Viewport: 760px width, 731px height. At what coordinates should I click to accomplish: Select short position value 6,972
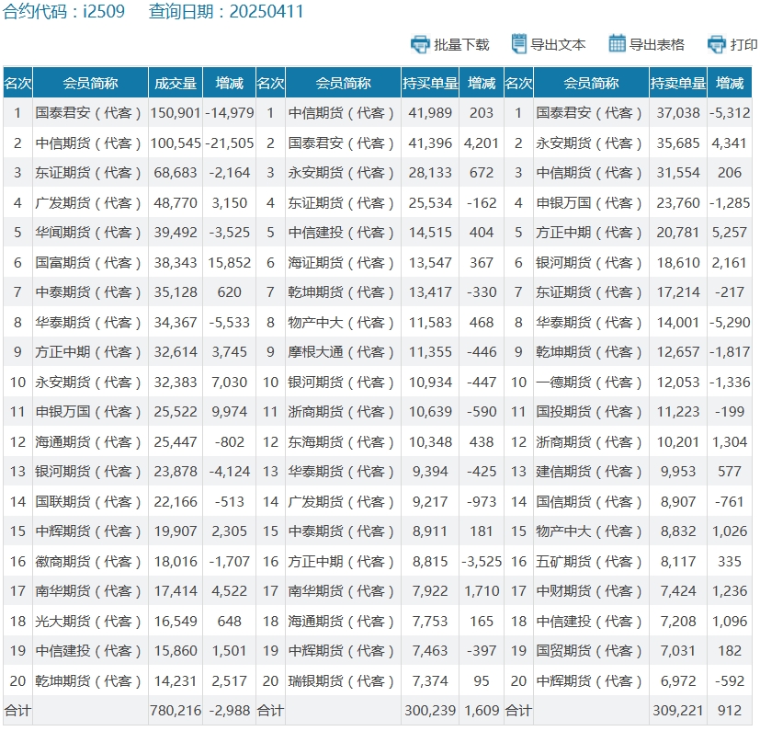pyautogui.click(x=678, y=681)
